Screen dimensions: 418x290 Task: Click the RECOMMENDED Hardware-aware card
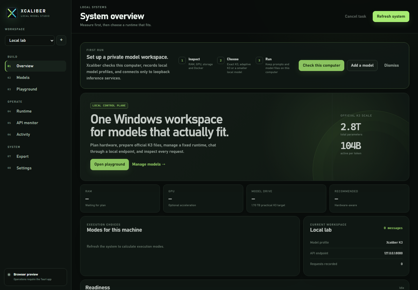[x=369, y=199]
